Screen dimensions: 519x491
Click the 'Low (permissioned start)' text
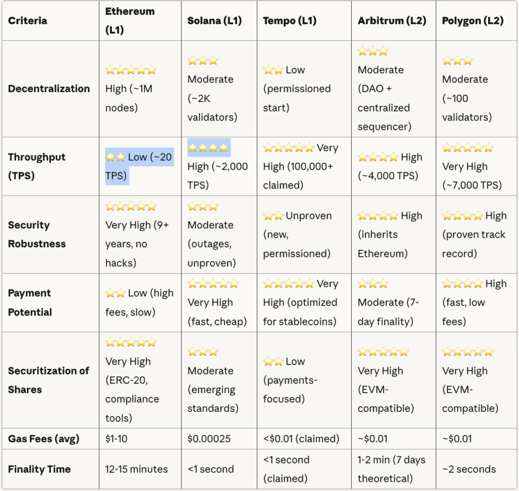[297, 89]
